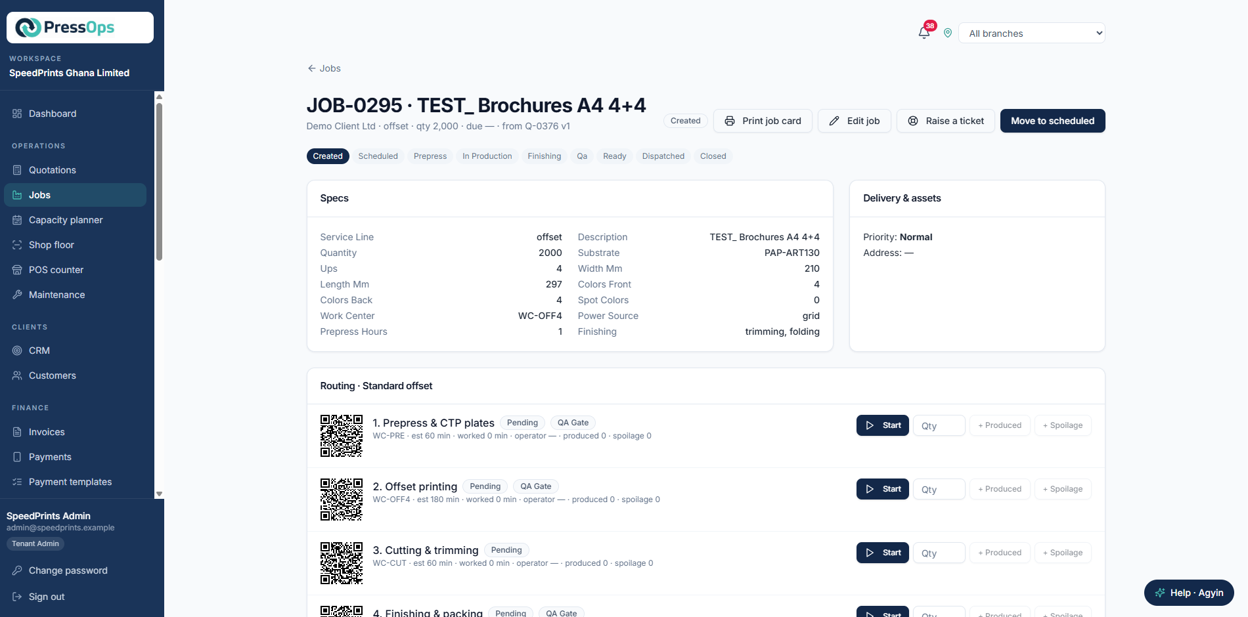
Task: Open Maintenance in sidebar
Action: (75, 295)
